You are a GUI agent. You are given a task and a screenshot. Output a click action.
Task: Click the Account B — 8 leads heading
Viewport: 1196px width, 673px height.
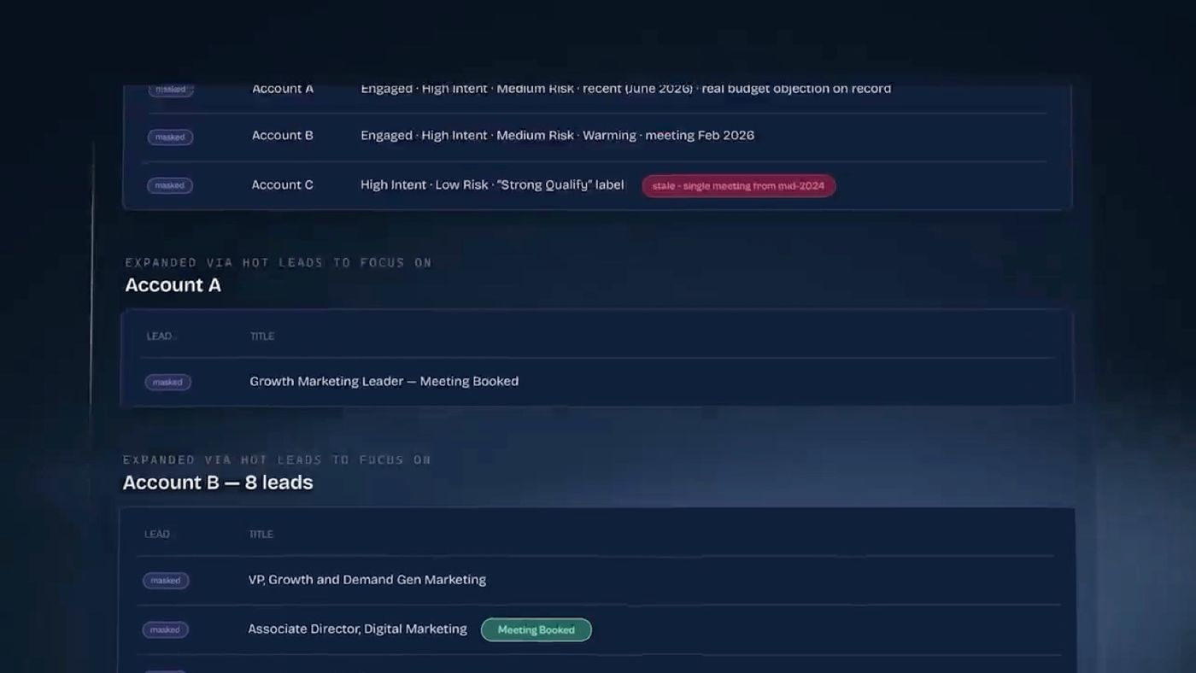(x=218, y=483)
